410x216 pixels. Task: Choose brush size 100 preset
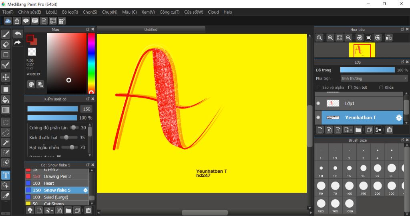[x=349, y=188]
